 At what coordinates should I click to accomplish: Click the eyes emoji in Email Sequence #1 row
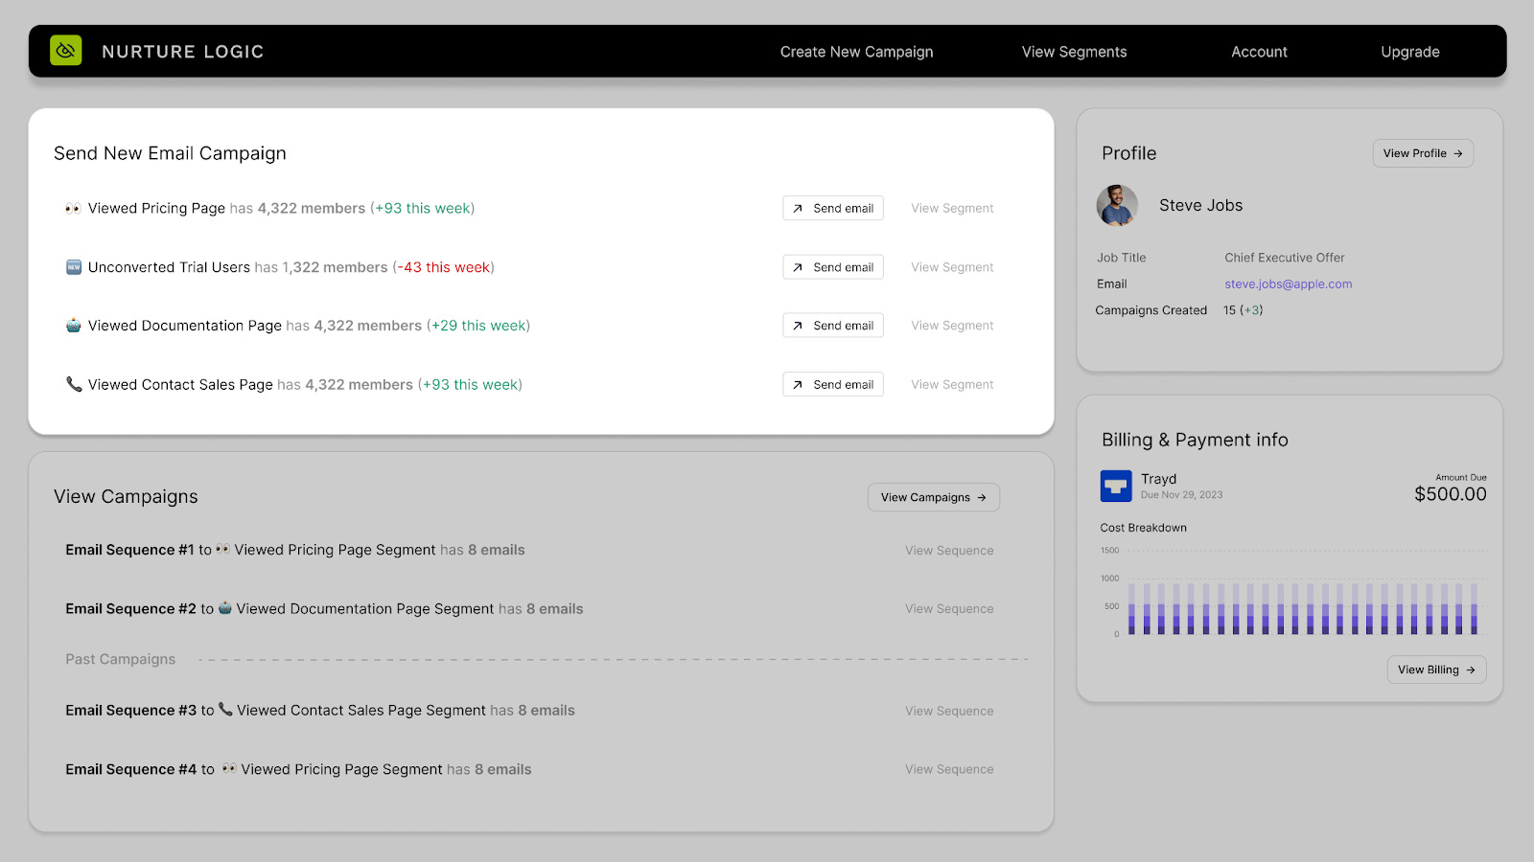(x=222, y=549)
